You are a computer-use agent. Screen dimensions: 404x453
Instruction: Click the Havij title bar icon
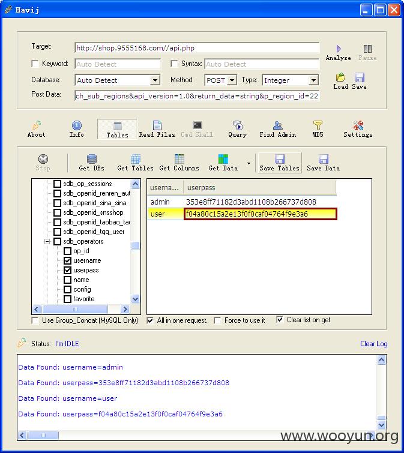[x=8, y=10]
